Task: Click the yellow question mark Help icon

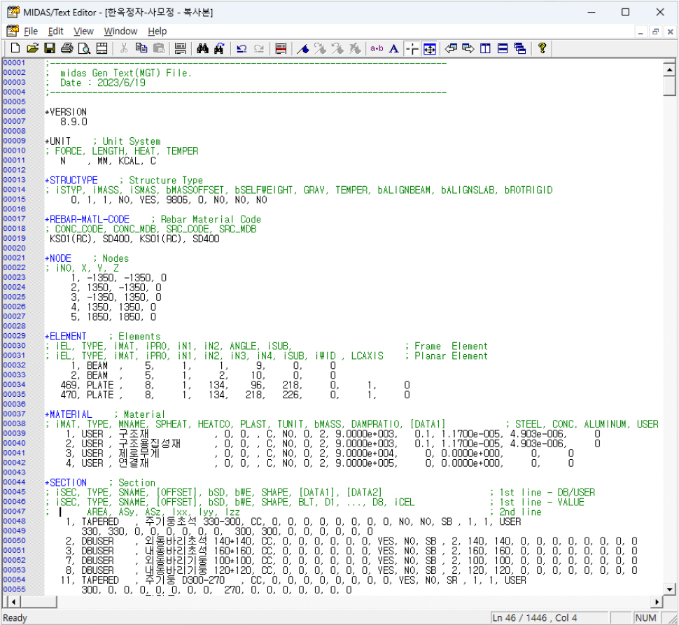Action: (542, 48)
